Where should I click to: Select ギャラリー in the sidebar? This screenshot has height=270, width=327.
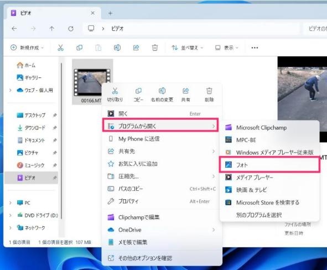pos(29,78)
